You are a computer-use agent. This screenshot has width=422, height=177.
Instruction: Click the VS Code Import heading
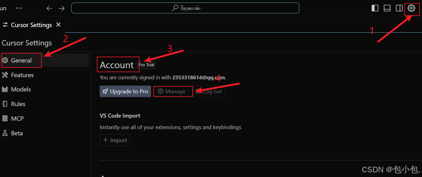(120, 116)
